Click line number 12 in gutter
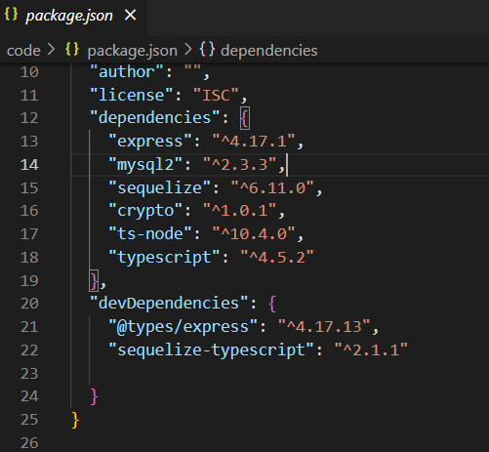Viewport: 489px width, 452px height. click(x=29, y=118)
